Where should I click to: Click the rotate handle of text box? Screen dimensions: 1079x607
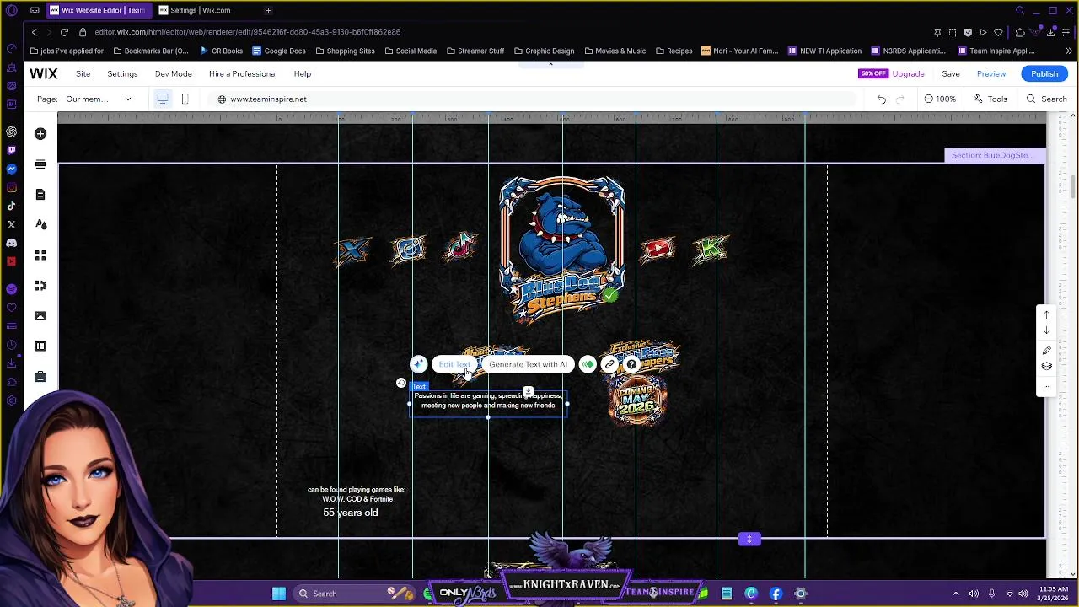[x=401, y=383]
